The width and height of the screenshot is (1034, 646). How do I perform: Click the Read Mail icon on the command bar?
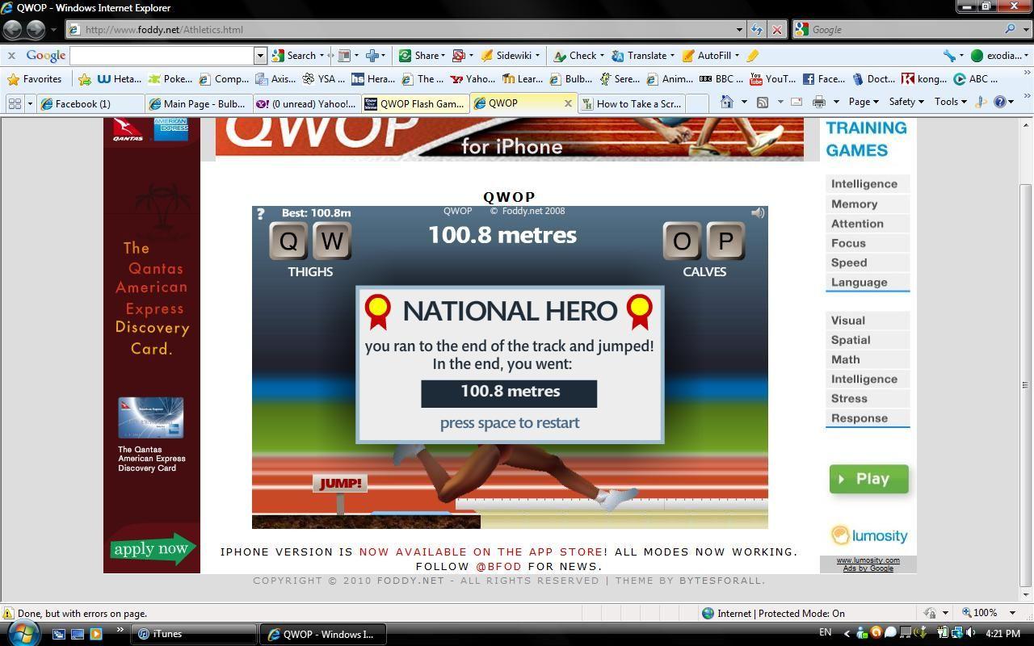(x=795, y=103)
